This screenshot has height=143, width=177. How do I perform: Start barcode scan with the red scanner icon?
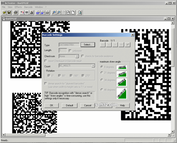pos(22,12)
